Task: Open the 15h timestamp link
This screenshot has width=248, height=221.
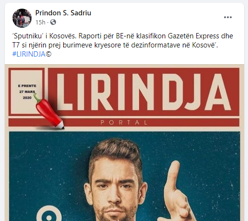Action: coord(40,22)
